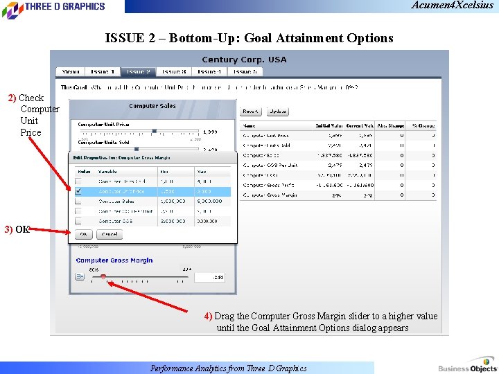Switch to the Issue 3 tab

(x=174, y=72)
